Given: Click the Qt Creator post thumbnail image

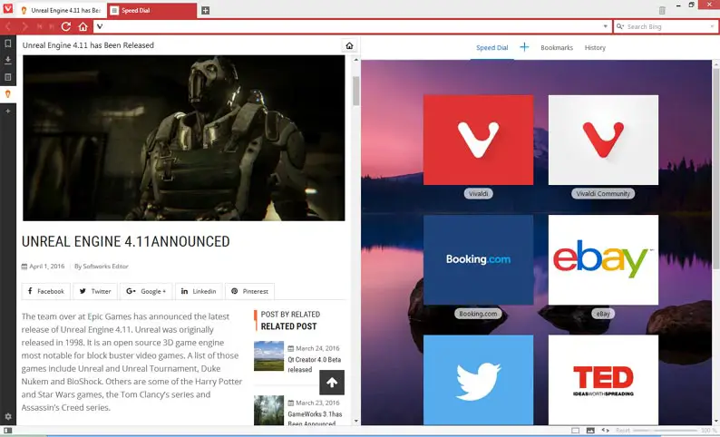Looking at the screenshot, I should pos(268,355).
